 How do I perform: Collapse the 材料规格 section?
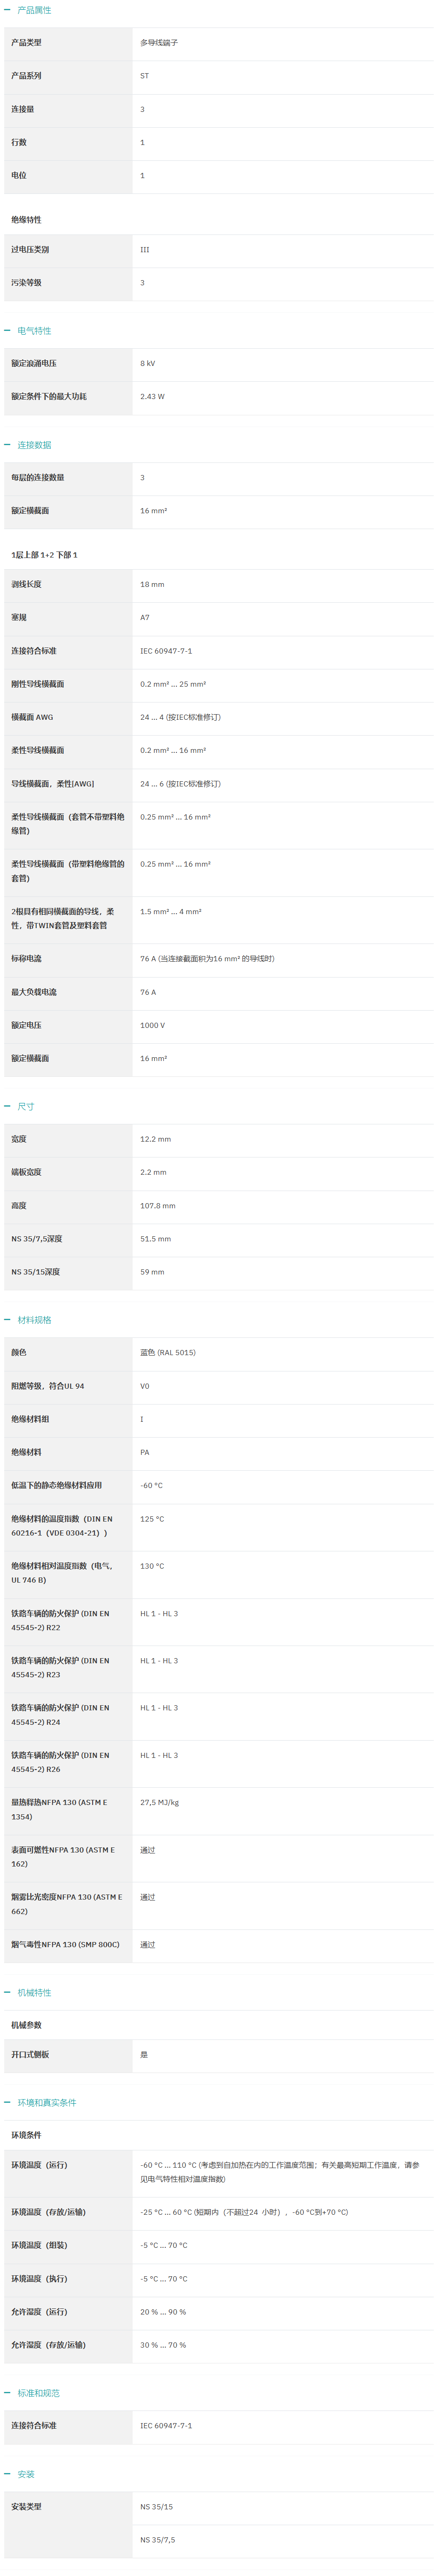pyautogui.click(x=7, y=1320)
